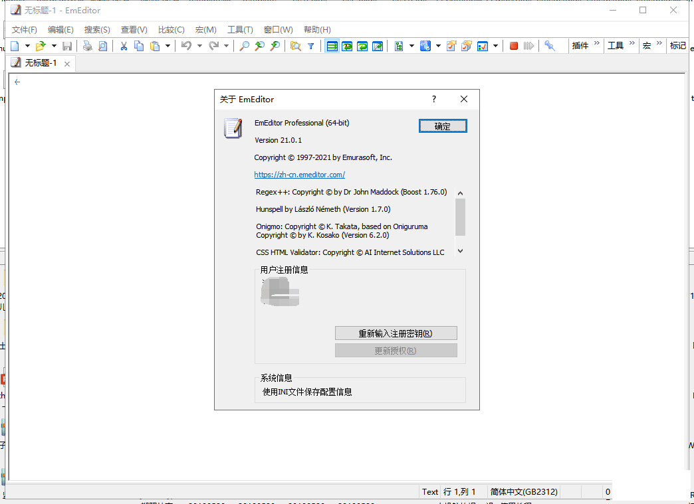This screenshot has height=504, width=694.
Task: Open the zh-cn.emeditor.com link
Action: pyautogui.click(x=300, y=175)
